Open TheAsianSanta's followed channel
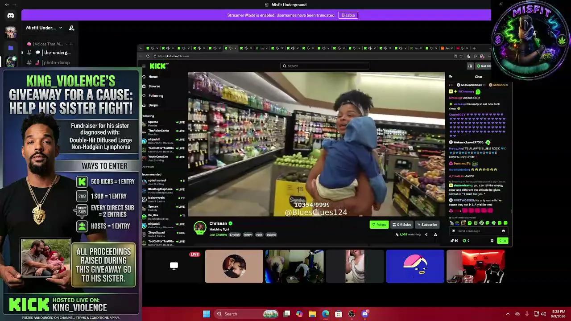 coord(163,132)
